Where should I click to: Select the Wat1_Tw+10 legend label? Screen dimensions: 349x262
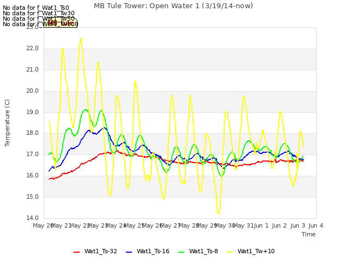pyautogui.click(x=256, y=251)
